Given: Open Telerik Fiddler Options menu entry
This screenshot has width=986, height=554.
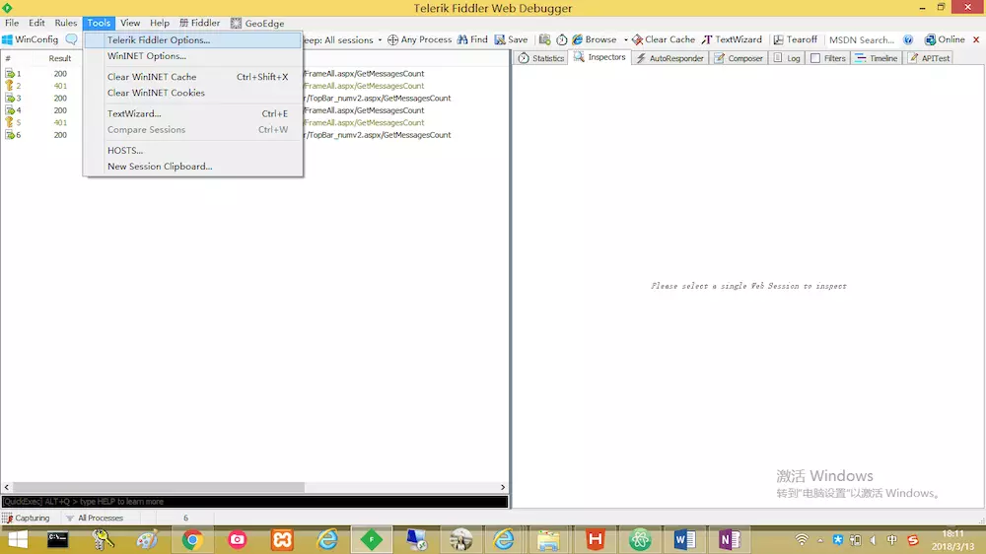Looking at the screenshot, I should point(192,39).
